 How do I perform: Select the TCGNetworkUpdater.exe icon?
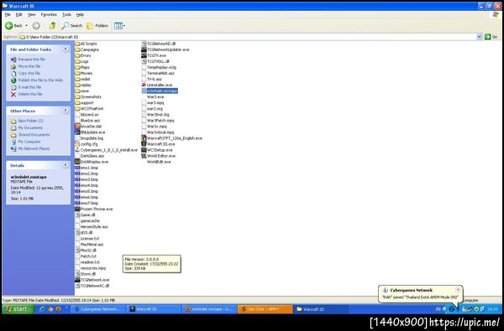[x=144, y=49]
